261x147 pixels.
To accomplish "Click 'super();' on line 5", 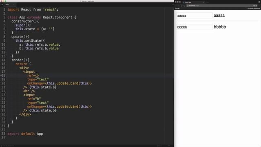I will [x=23, y=25].
